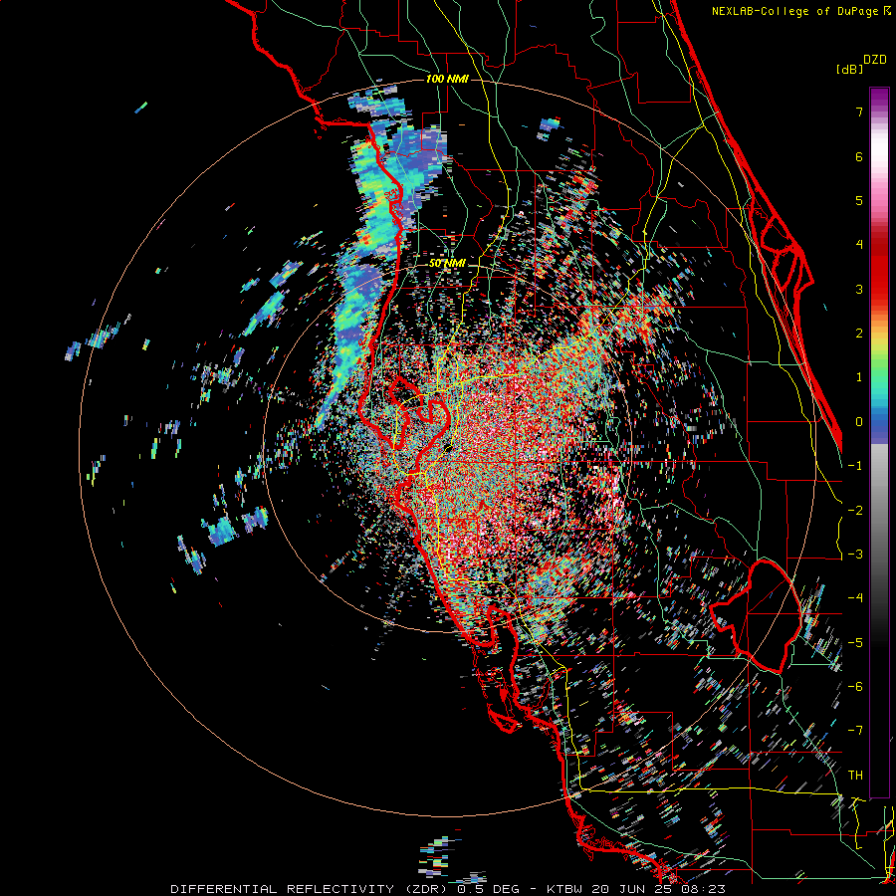Screen dimensions: 896x896
Task: Click the [dB] units label
Action: 849,69
